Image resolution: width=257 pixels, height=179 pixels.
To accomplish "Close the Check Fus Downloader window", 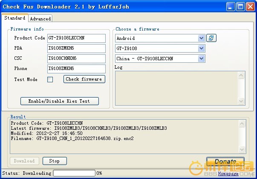I will click(x=251, y=7).
